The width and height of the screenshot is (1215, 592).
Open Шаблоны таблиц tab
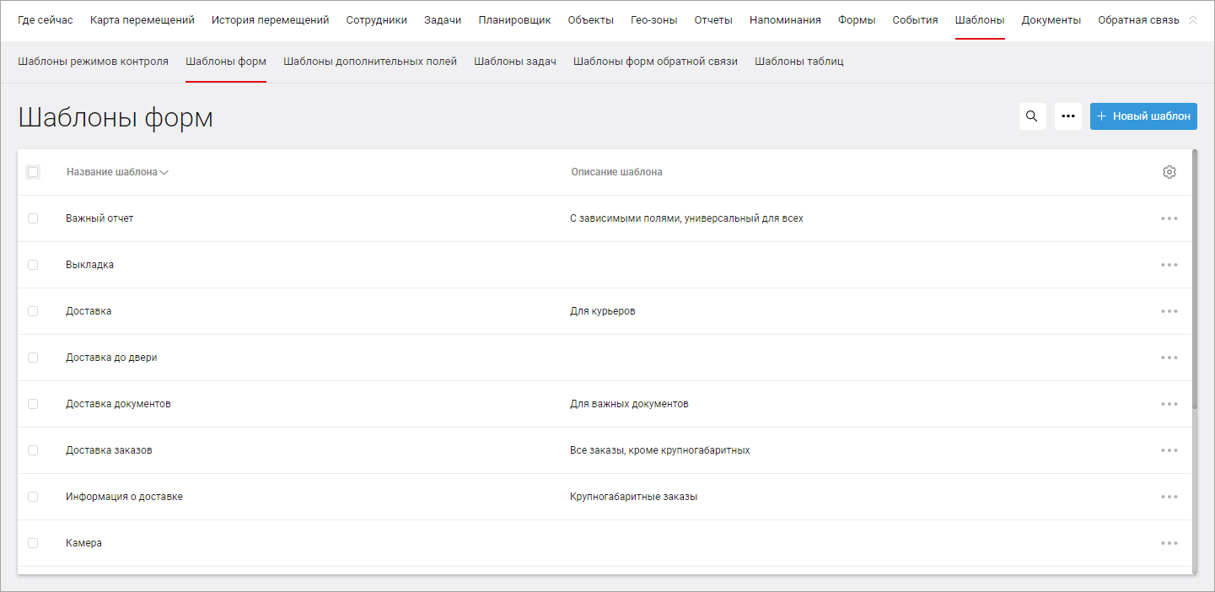point(799,62)
